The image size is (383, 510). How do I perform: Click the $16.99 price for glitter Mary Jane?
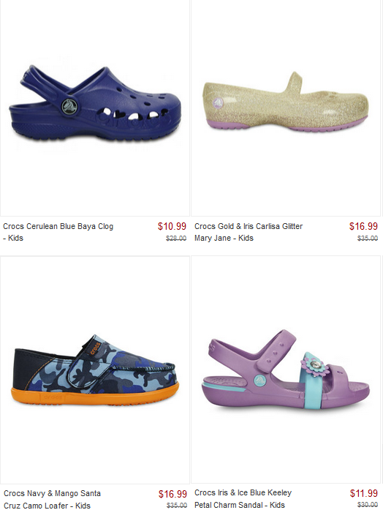tap(363, 226)
